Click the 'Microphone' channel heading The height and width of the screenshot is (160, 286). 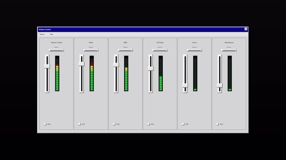tap(229, 43)
